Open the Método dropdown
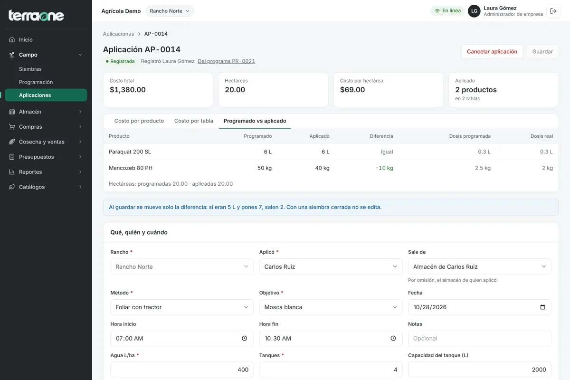Screen dimensions: 570x380 tap(182, 307)
